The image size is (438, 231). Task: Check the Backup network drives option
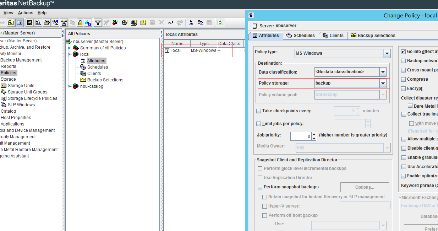click(x=403, y=61)
